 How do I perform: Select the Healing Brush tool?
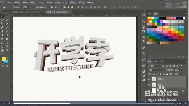tap(2, 27)
